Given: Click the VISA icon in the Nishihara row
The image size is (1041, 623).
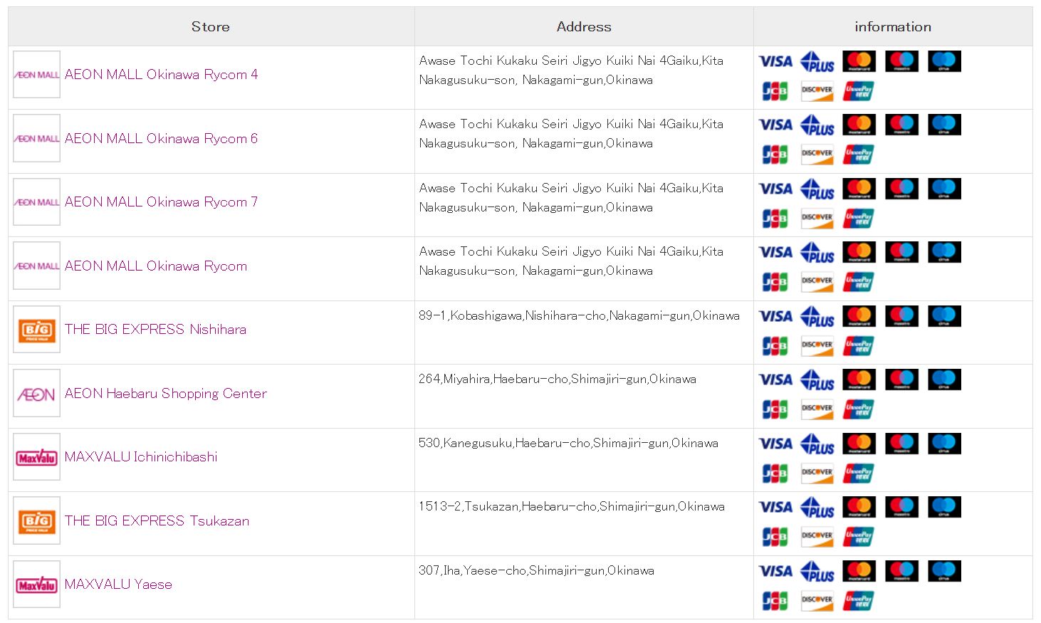Looking at the screenshot, I should click(775, 316).
